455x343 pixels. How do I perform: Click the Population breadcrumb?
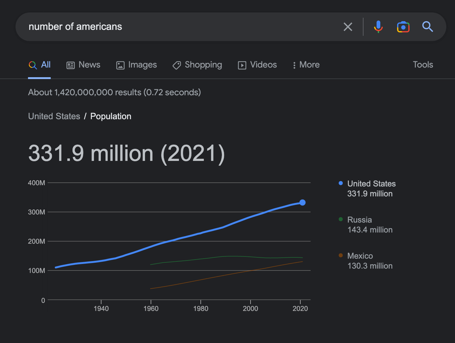point(110,116)
